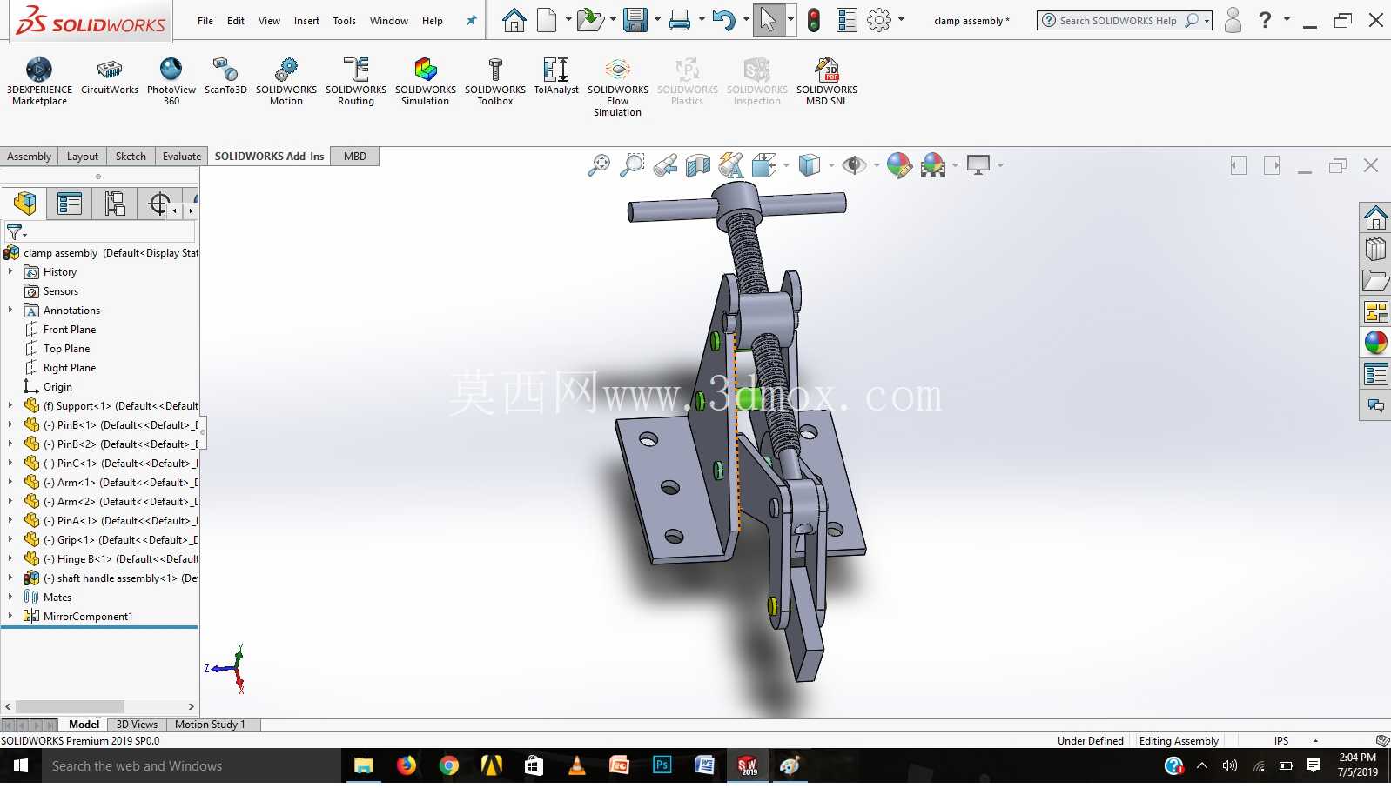Open the Design Library pane
The height and width of the screenshot is (788, 1391).
pos(1375,249)
